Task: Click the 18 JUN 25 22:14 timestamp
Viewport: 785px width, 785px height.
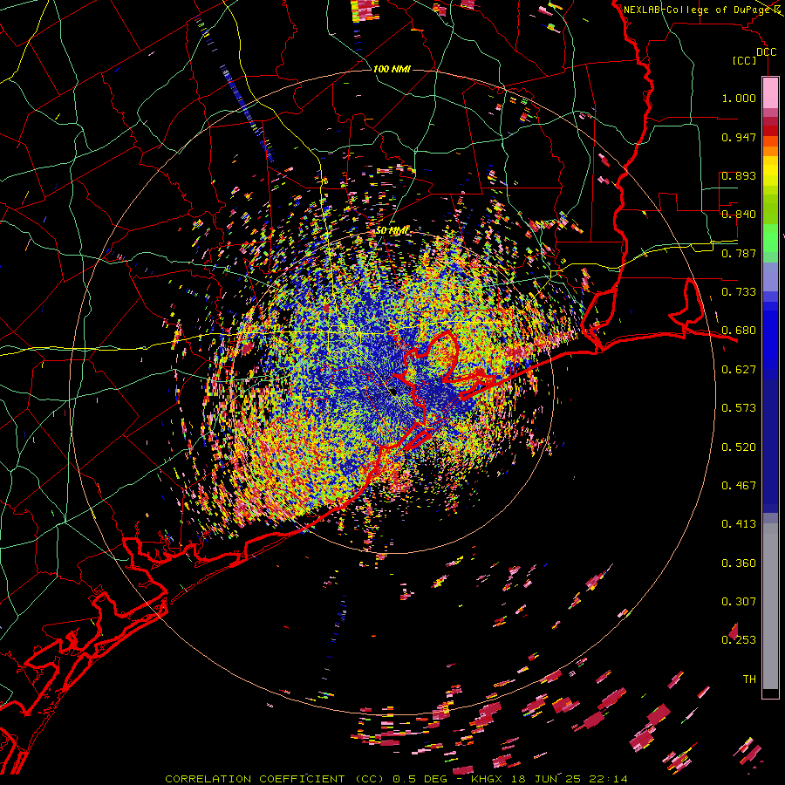Action: (571, 779)
